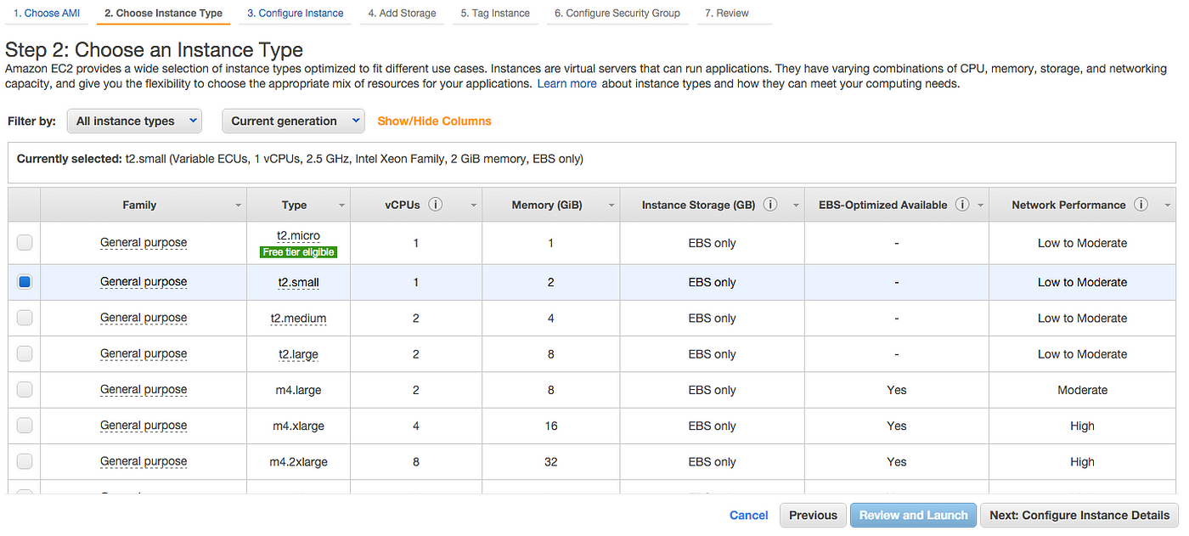Select the m4.2xlarge instance checkbox

25,461
